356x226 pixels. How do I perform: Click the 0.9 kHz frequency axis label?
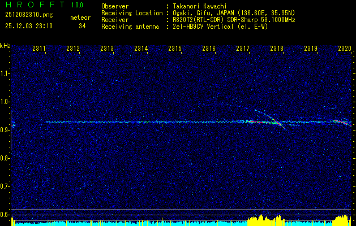point(5,130)
